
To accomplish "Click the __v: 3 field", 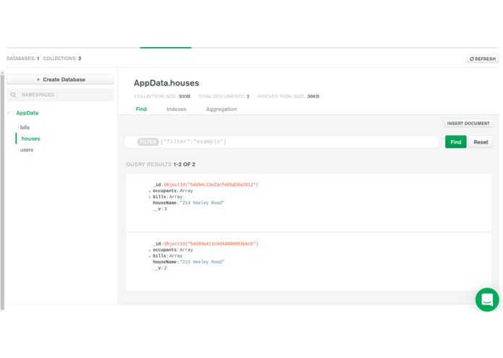I will point(160,209).
